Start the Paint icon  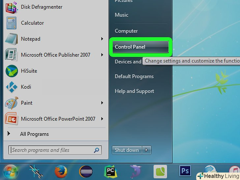click(x=12, y=103)
